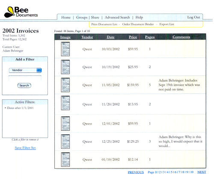This screenshot has width=214, height=179.
Task: Go to page 10 in pagination
Action: (192, 172)
